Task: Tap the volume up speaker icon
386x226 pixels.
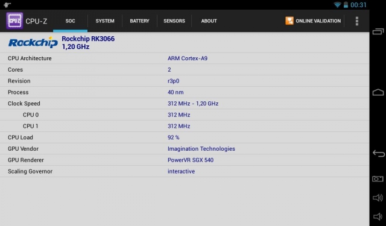Action: click(x=378, y=198)
